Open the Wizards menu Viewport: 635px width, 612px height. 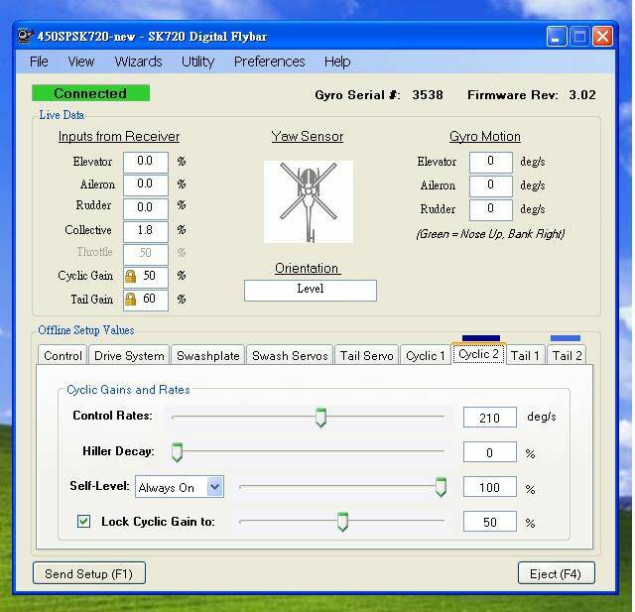coord(138,61)
